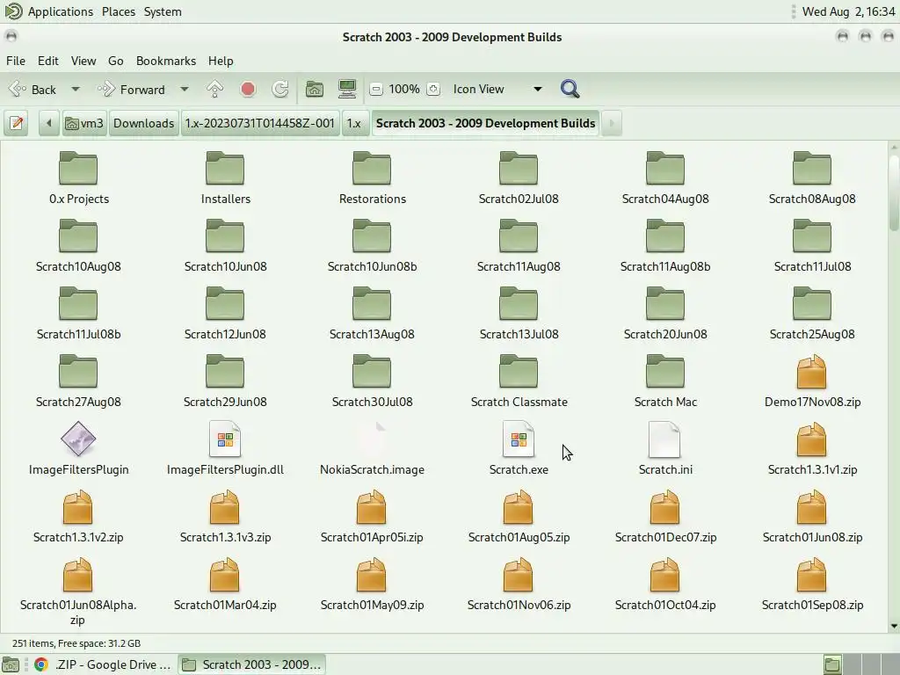The width and height of the screenshot is (900, 675).
Task: Open the File menu
Action: pyautogui.click(x=16, y=61)
